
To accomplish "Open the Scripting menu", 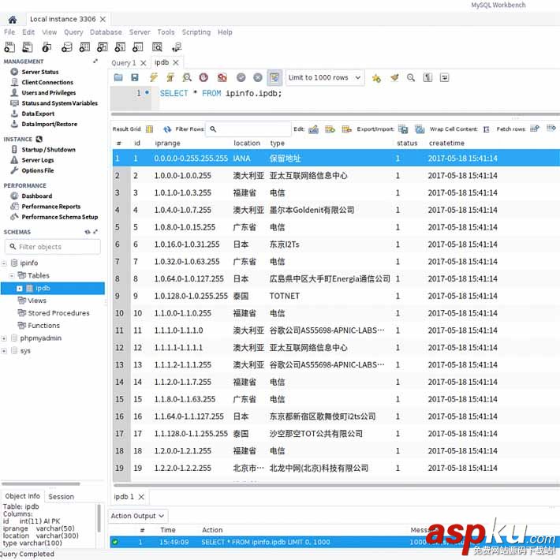I will (x=196, y=32).
